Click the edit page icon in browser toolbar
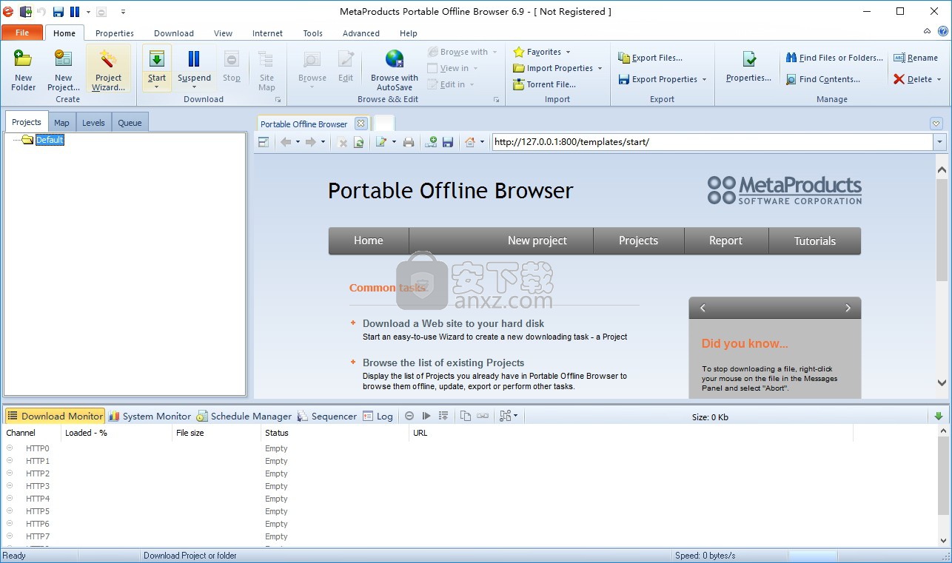The width and height of the screenshot is (952, 563). click(381, 142)
